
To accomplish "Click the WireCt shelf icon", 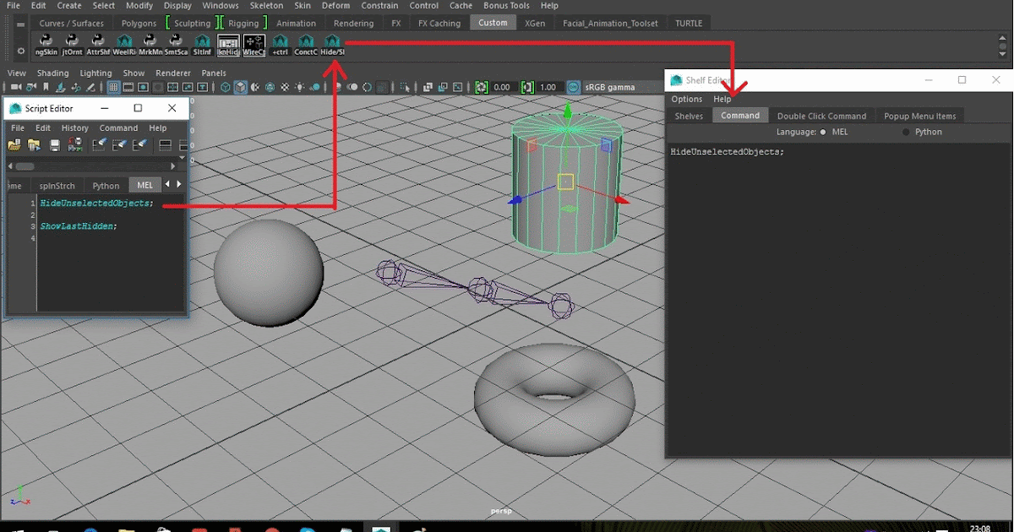I will coord(253,42).
